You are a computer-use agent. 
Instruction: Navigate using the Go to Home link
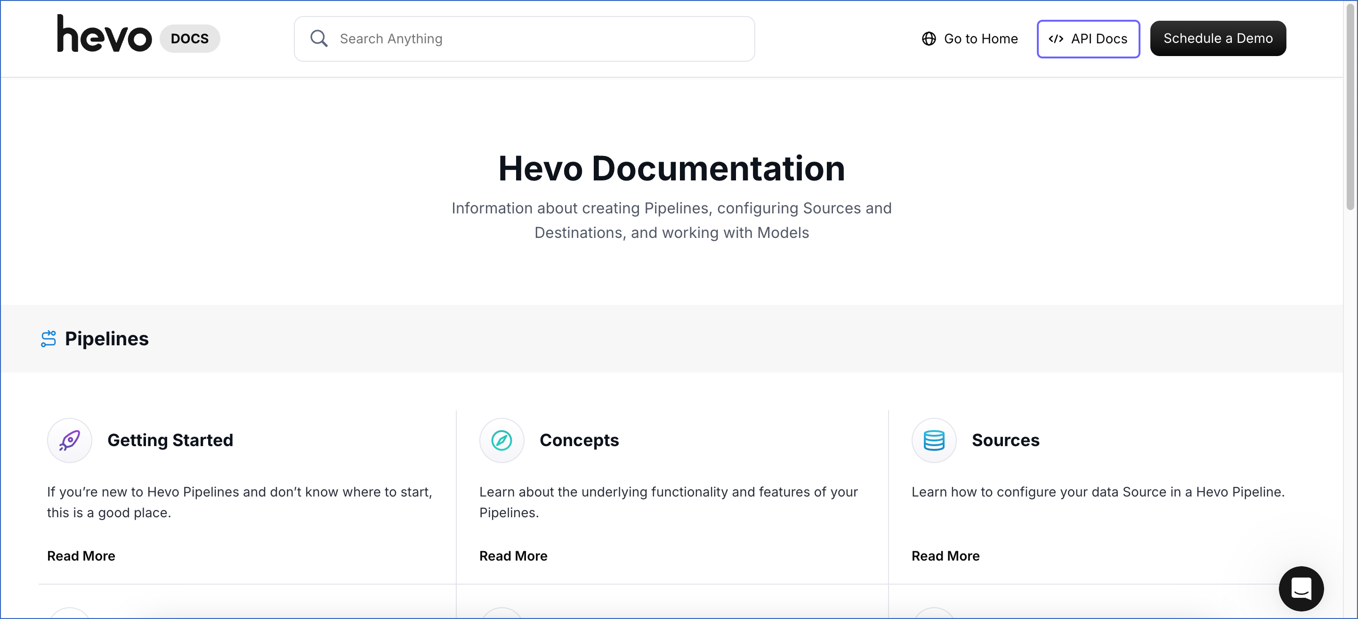[x=981, y=39]
